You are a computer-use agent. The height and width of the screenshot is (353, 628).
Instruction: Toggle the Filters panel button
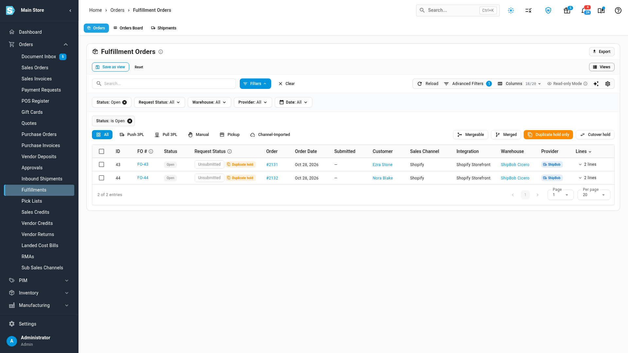255,84
